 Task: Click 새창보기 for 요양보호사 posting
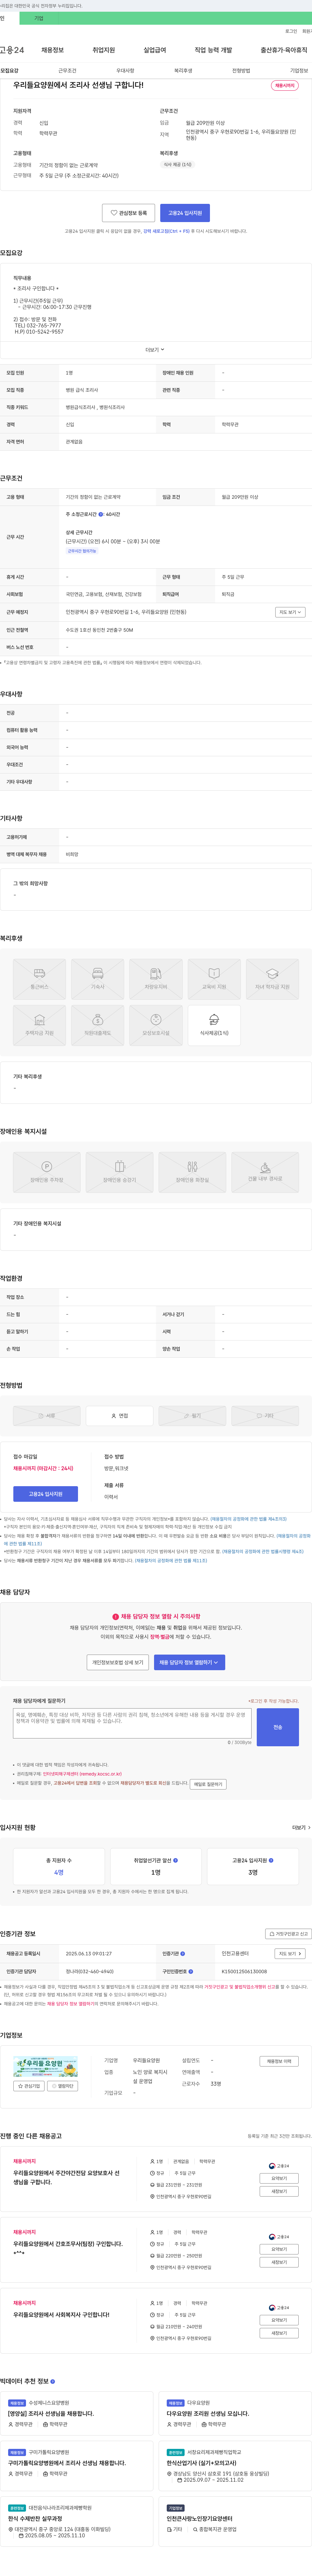click(279, 2191)
